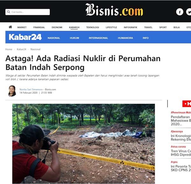Click the Kabar24 breadcrumb link

pos(21,49)
